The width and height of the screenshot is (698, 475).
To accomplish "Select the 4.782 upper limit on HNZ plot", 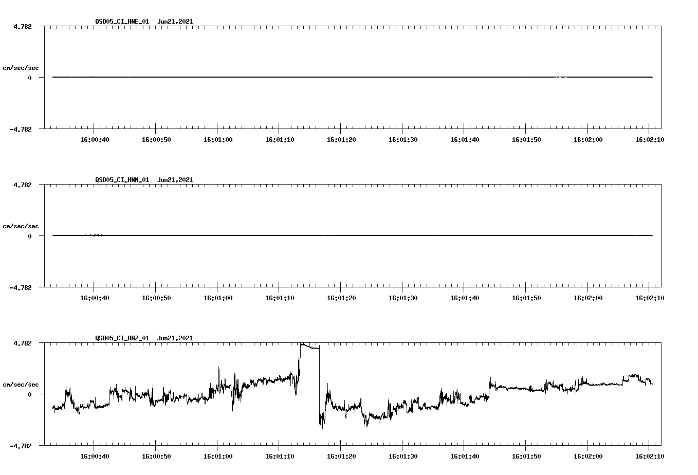I will [22, 343].
